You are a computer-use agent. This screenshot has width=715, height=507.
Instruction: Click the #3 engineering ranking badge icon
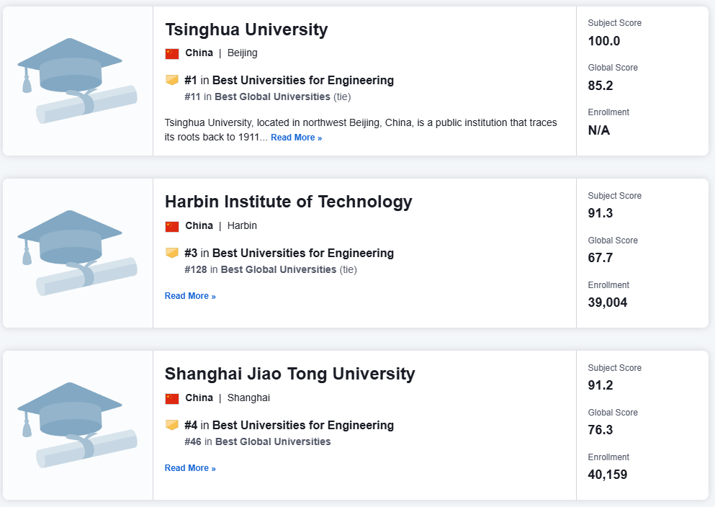[x=172, y=253]
